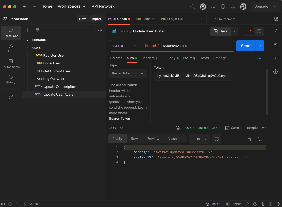The height and width of the screenshot is (207, 282).
Task: Search within the response body
Action: (x=260, y=139)
